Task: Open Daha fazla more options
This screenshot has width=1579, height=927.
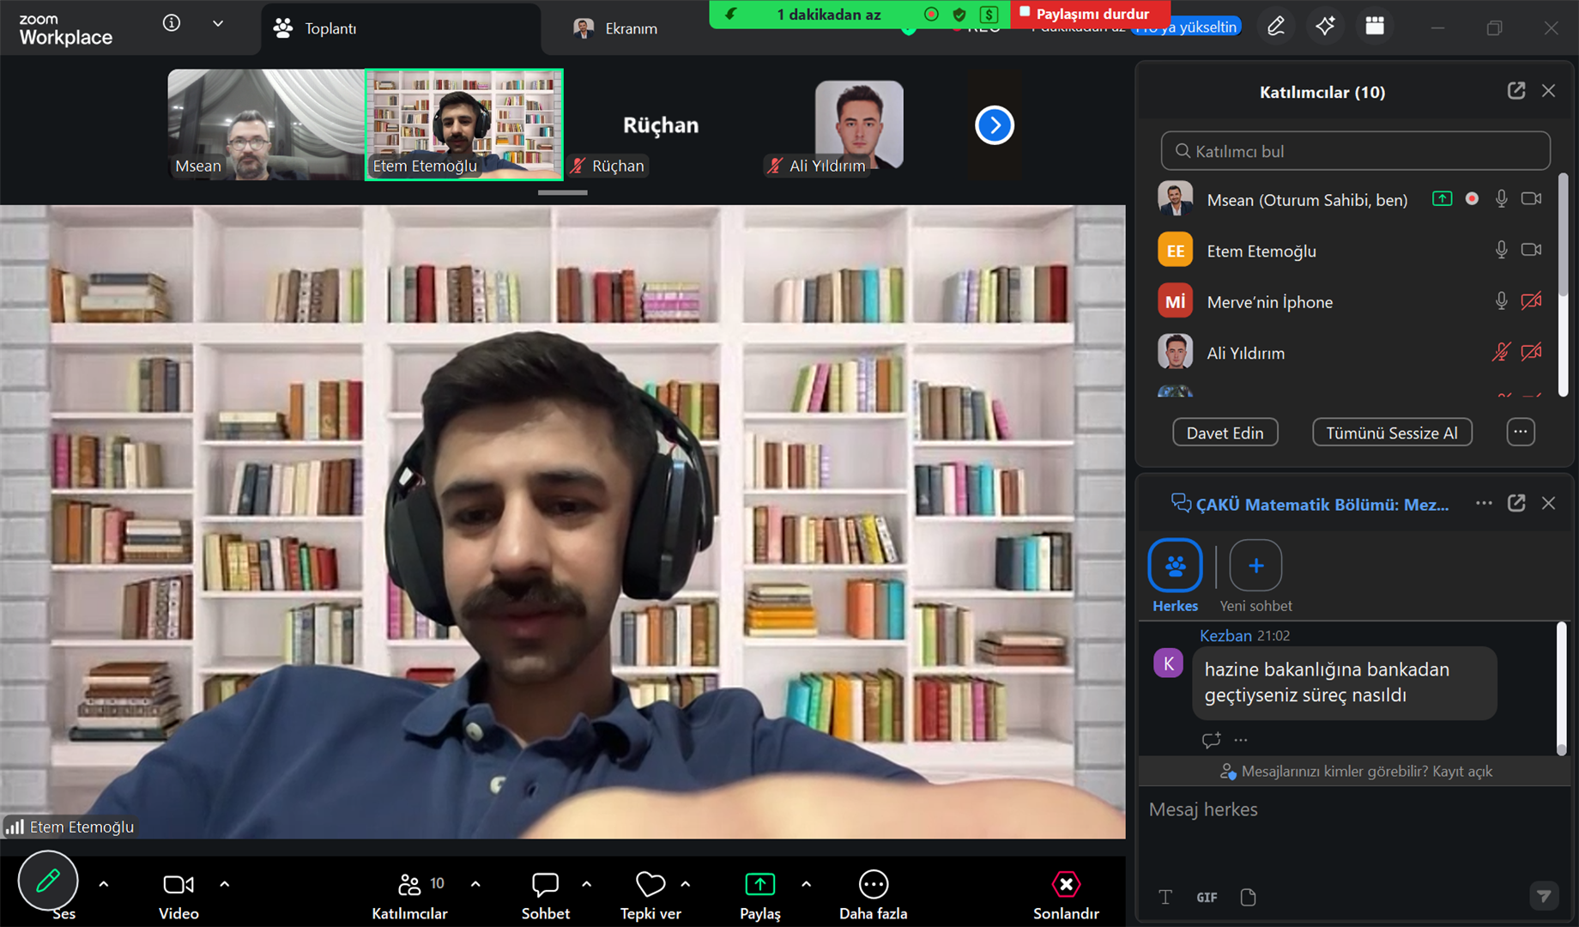Action: click(x=873, y=884)
